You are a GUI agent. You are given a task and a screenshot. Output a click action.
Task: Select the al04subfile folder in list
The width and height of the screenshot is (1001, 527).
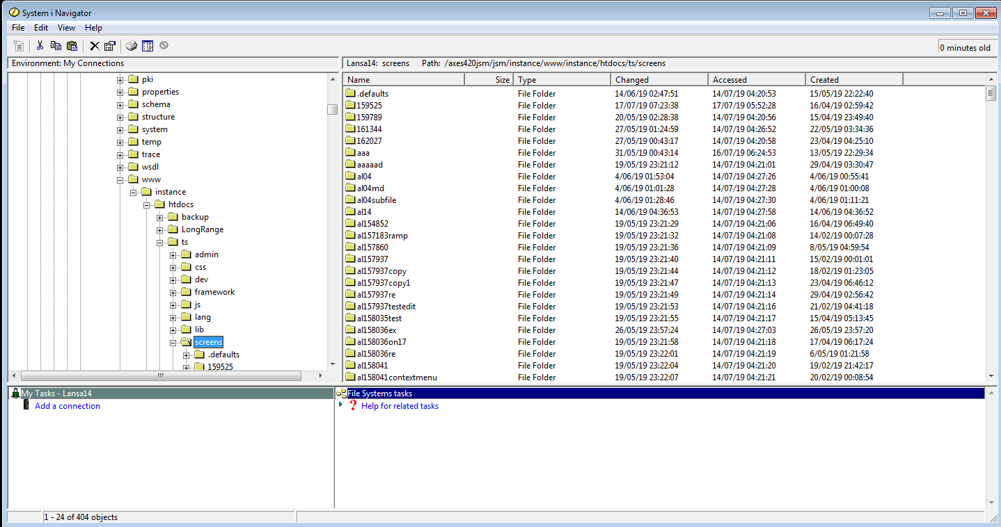[x=376, y=200]
